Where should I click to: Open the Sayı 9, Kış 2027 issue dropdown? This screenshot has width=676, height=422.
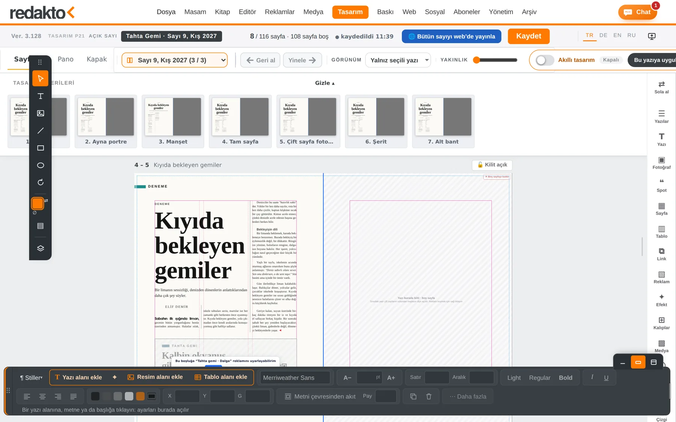(x=175, y=60)
